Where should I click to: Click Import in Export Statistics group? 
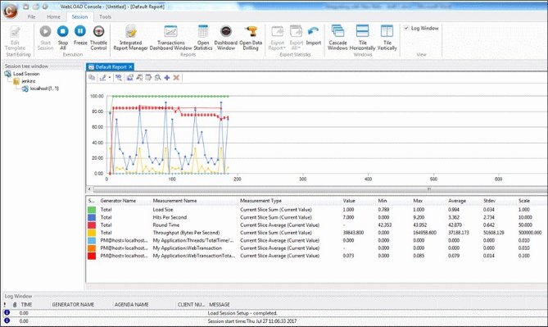pyautogui.click(x=314, y=35)
